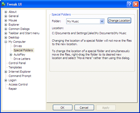Expand the Explorer tree node

coord(6,25)
